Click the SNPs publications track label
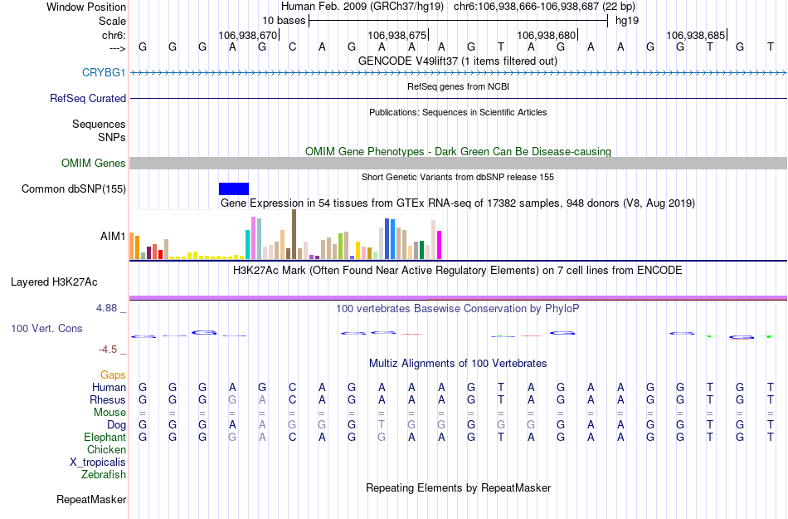The width and height of the screenshot is (788, 519). (112, 137)
